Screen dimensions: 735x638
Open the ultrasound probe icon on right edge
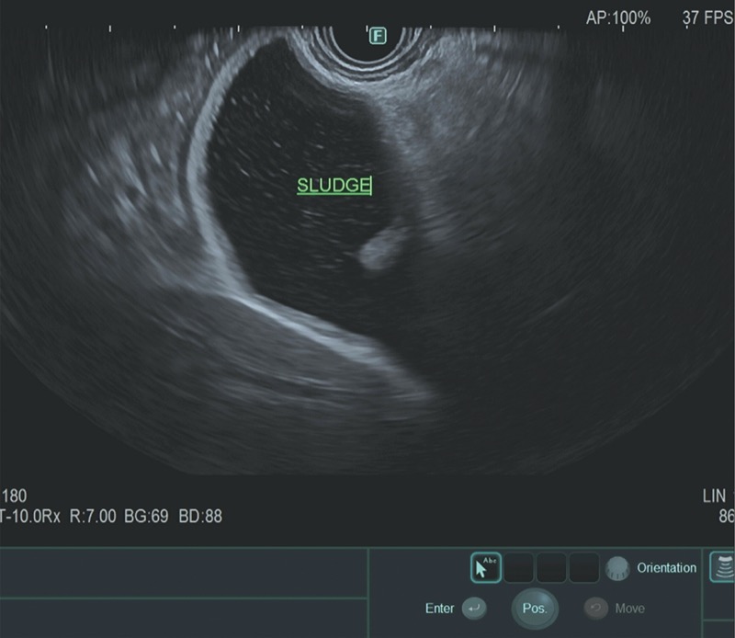723,567
